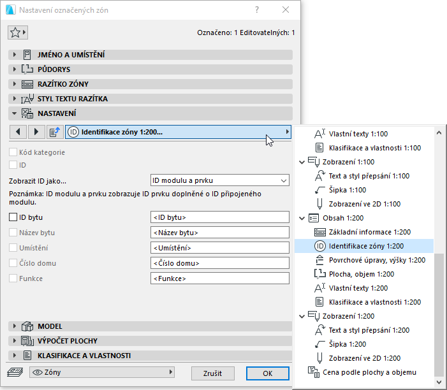
Task: Toggle the ID checkbox under Kód kategorie
Action: (x=13, y=164)
